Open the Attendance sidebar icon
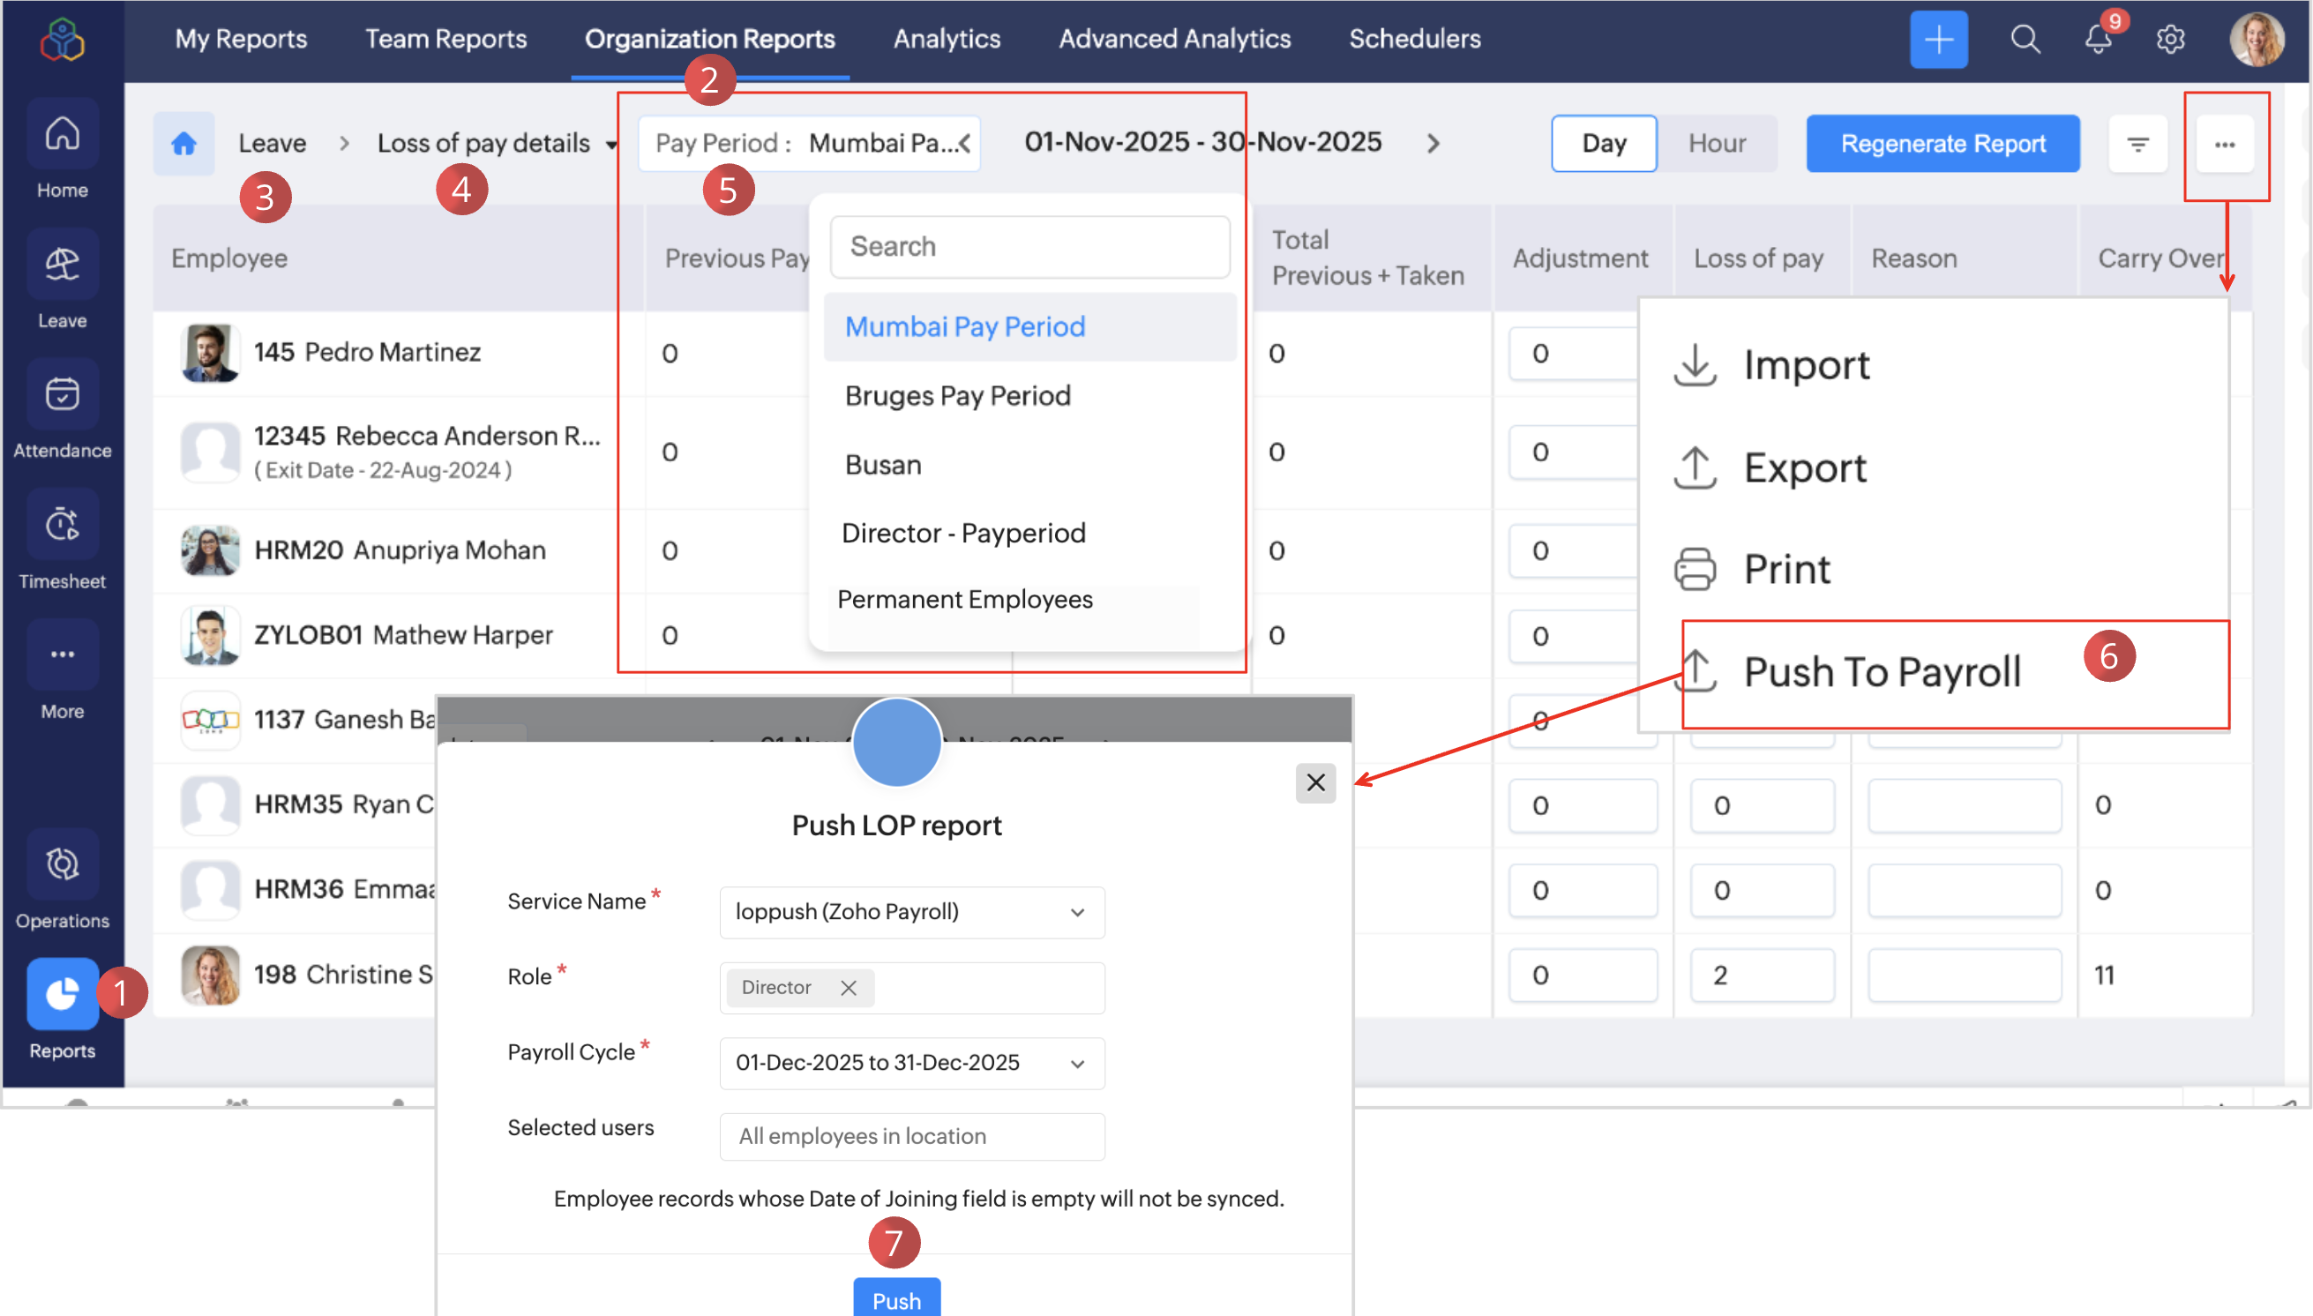The image size is (2313, 1316). [x=62, y=395]
